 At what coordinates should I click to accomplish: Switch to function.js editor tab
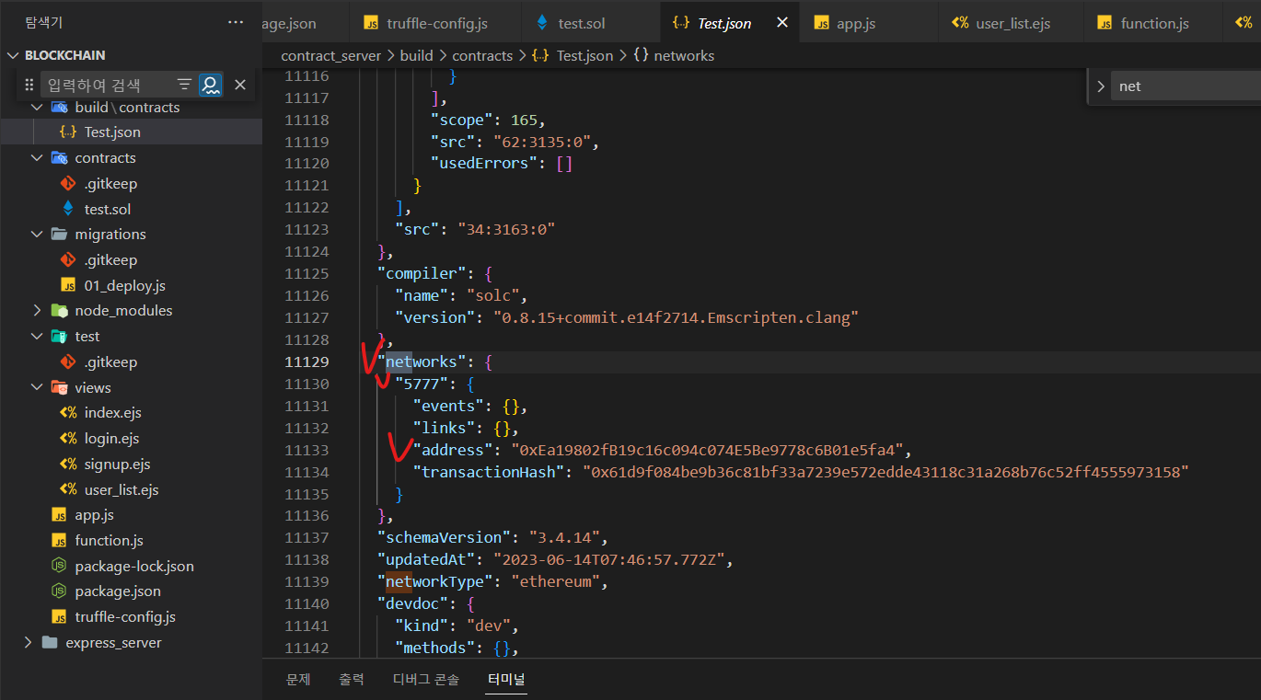pos(1154,23)
